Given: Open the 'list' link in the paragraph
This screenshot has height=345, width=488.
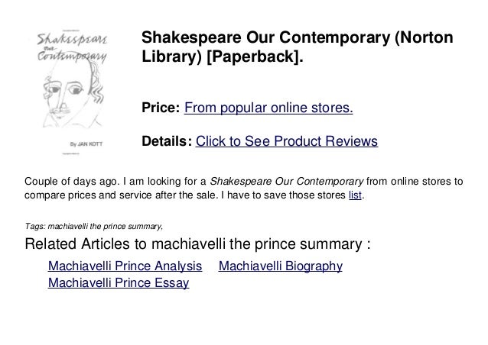Looking at the screenshot, I should pos(355,195).
